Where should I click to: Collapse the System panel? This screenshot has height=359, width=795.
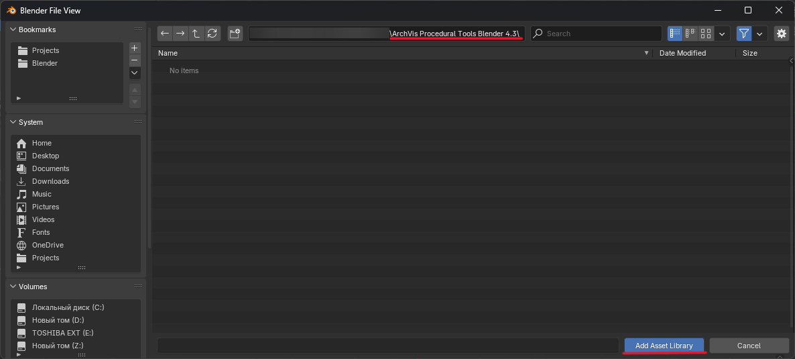coord(13,122)
